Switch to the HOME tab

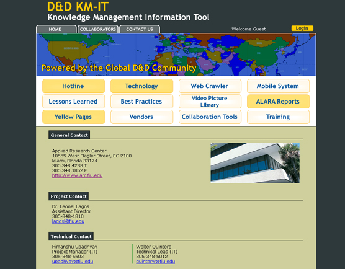point(56,29)
